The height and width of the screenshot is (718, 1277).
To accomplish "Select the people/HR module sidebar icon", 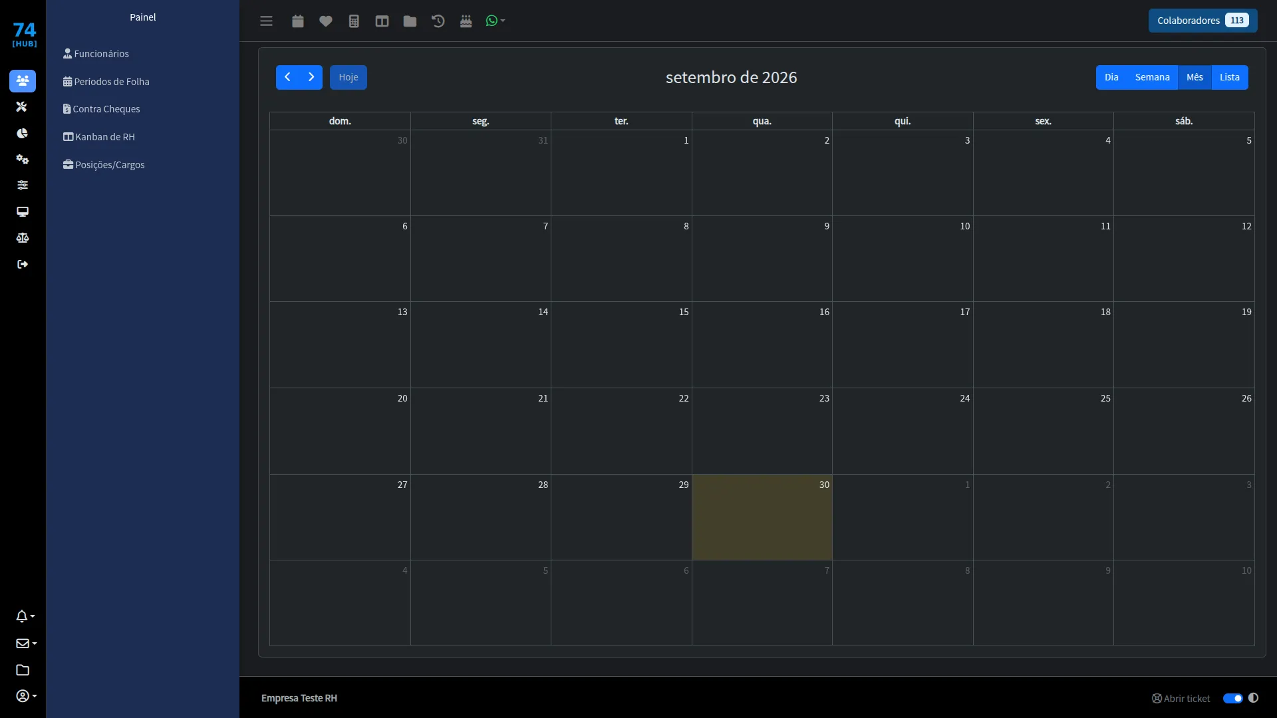I will point(23,81).
